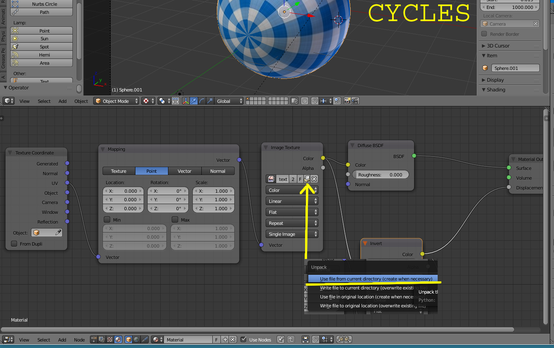Viewport: 554px width, 348px height.
Task: Pin the node tree with the pin icon
Action: [280, 339]
